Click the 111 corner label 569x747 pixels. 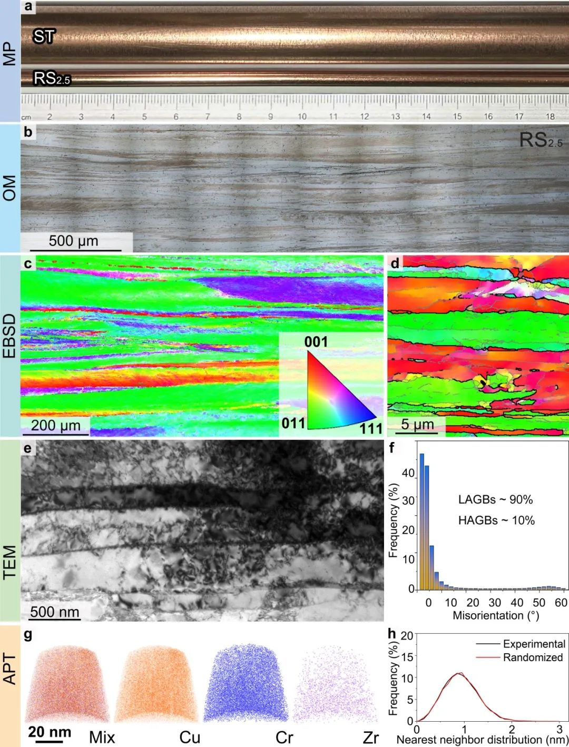[370, 428]
